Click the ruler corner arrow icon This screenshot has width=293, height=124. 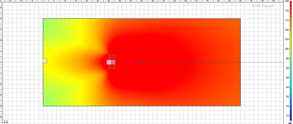[x=1, y=1]
